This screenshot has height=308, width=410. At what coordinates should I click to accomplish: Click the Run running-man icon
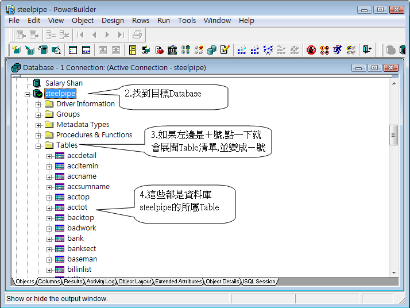pos(338,50)
